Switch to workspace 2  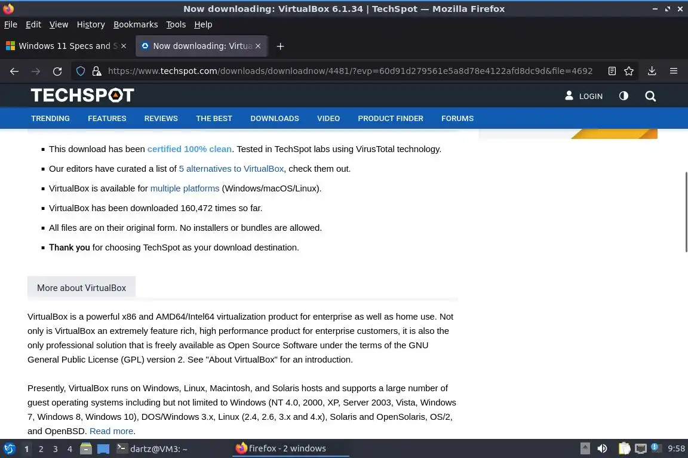[x=41, y=449]
